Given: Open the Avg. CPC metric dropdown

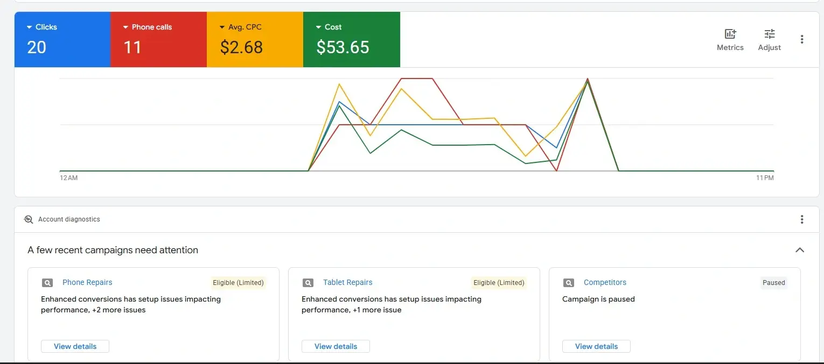Looking at the screenshot, I should [x=240, y=27].
